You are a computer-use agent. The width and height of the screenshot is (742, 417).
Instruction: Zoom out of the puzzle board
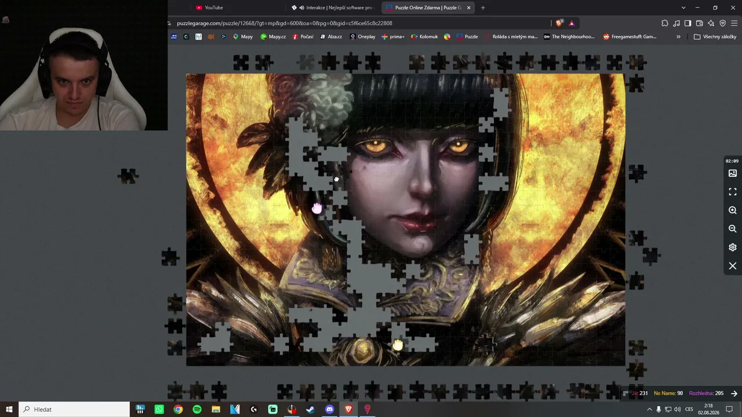[x=733, y=229]
